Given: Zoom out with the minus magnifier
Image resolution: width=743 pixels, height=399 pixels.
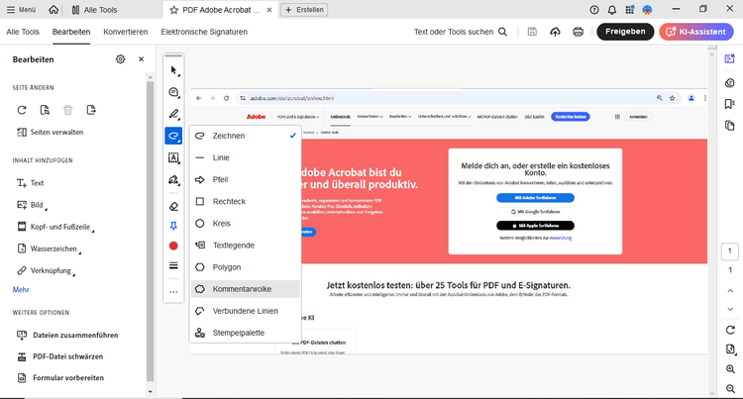Looking at the screenshot, I should coord(730,389).
